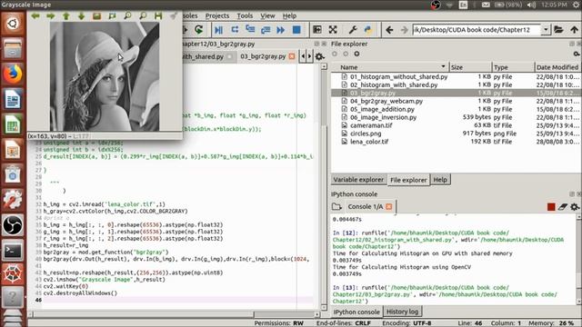Open the Terminal from the Ubuntu dock
This screenshot has width=582, height=327.
coord(13,251)
